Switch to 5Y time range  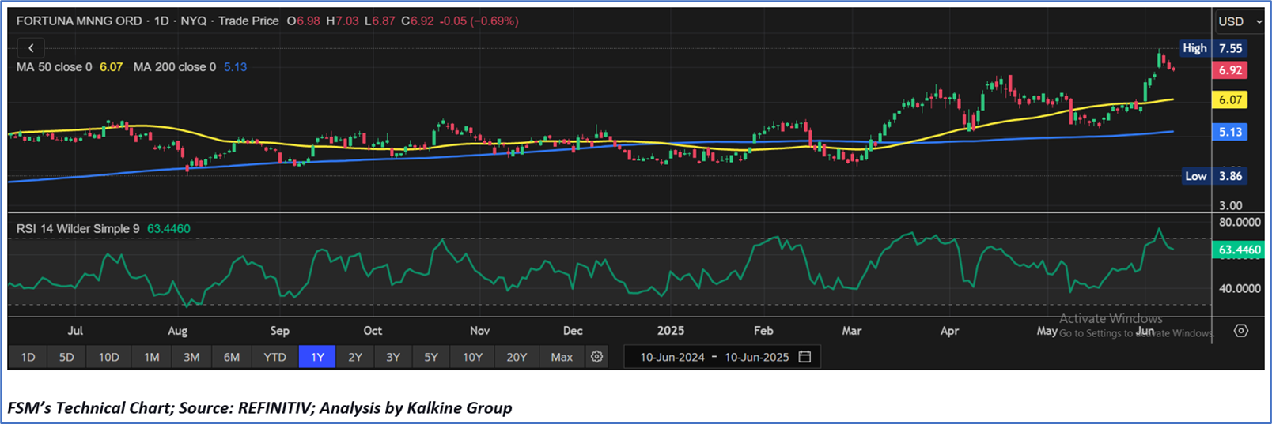(x=430, y=357)
